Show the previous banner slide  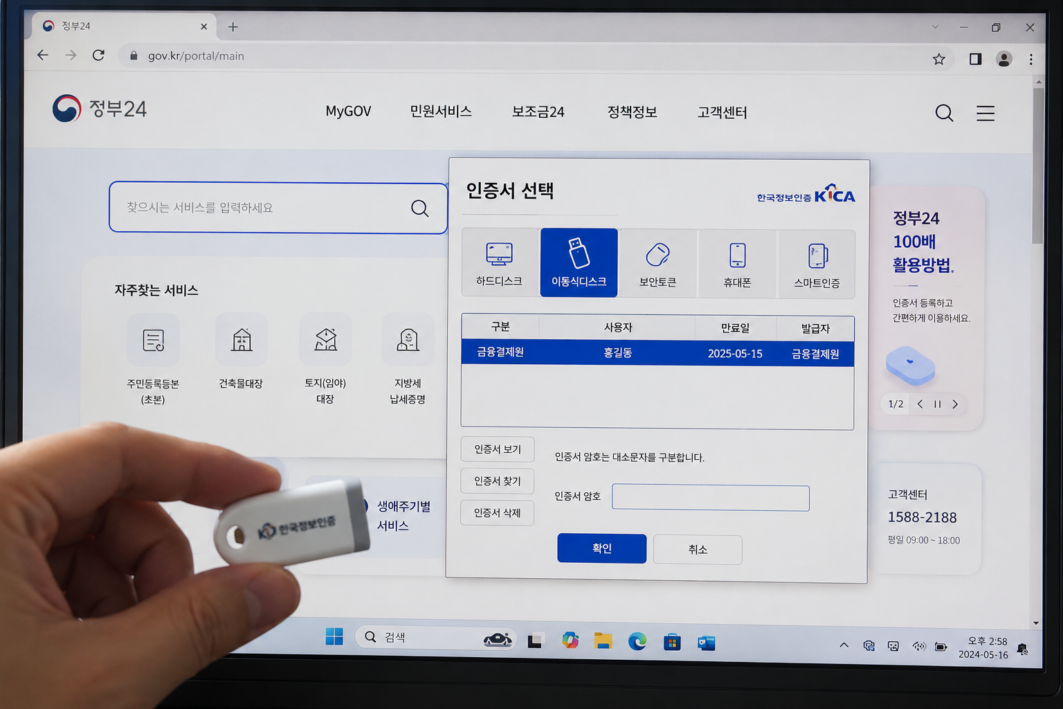[x=920, y=404]
